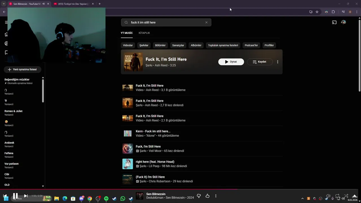Filter results by Albümler chip
This screenshot has width=361, height=203.
pyautogui.click(x=196, y=45)
